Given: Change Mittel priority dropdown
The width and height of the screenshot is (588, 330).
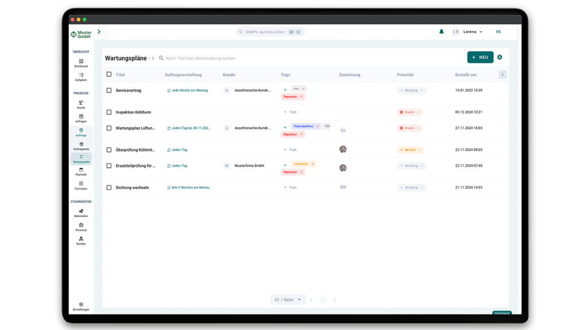Looking at the screenshot, I should 411,150.
